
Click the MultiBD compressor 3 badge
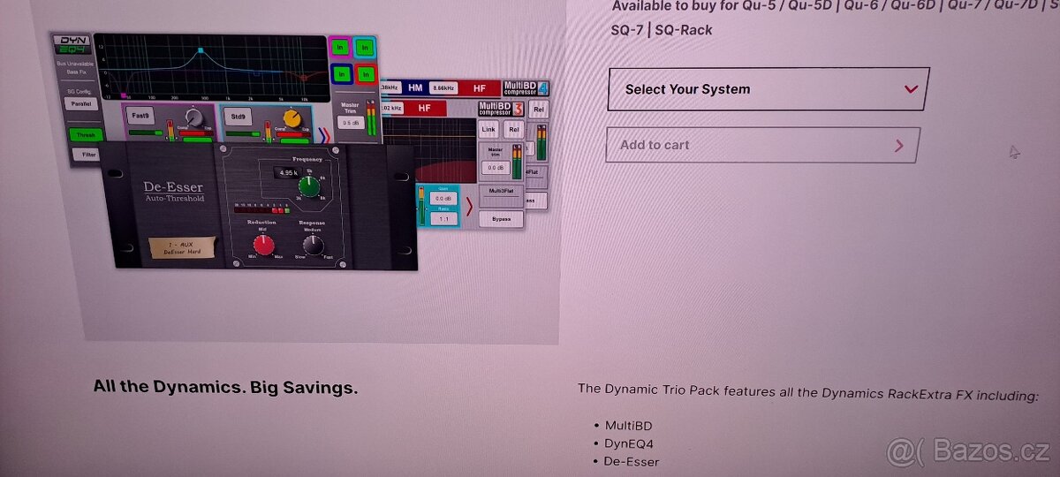(x=501, y=108)
